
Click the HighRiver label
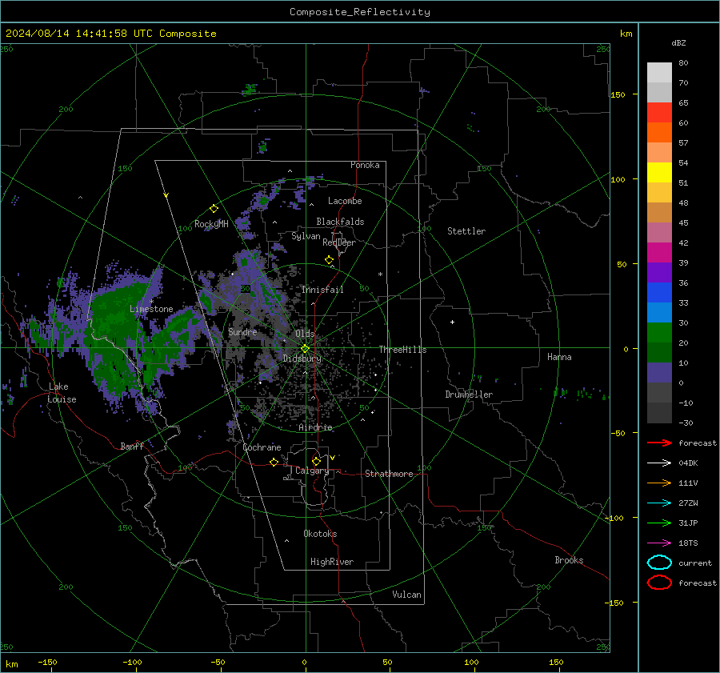point(332,562)
